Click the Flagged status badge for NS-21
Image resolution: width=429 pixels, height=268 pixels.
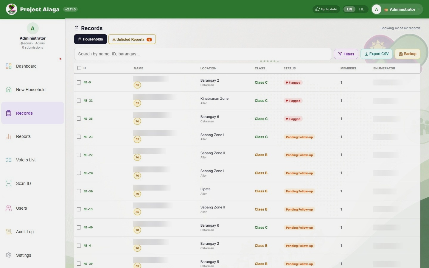click(x=293, y=101)
